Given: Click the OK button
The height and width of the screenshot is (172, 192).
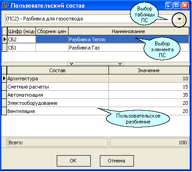Looking at the screenshot, I should click(74, 161).
